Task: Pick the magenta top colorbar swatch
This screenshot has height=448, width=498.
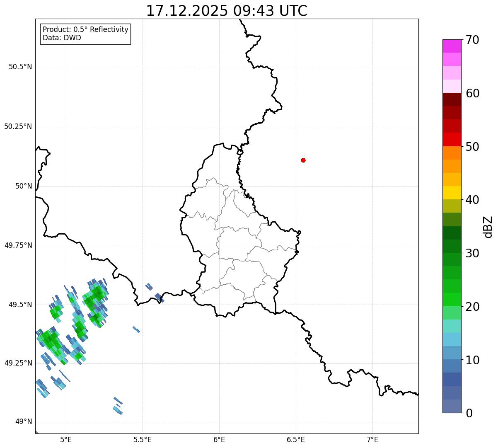Action: pyautogui.click(x=452, y=46)
